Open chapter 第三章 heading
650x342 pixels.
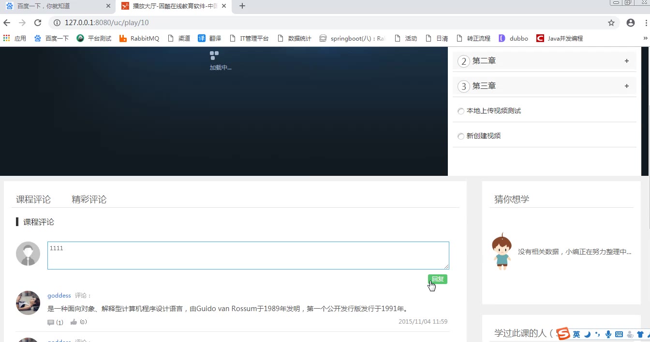click(x=484, y=86)
